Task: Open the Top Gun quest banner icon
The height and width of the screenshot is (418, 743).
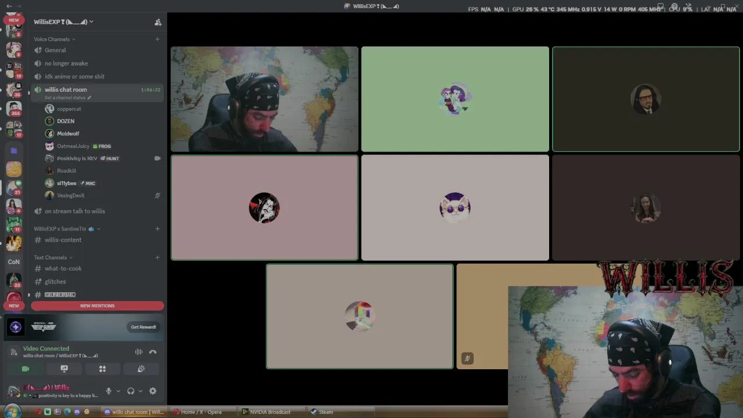Action: pos(16,327)
